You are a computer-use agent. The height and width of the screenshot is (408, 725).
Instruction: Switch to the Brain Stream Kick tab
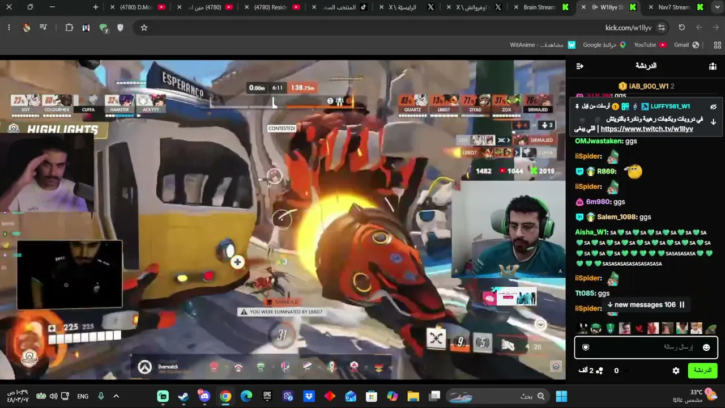540,7
